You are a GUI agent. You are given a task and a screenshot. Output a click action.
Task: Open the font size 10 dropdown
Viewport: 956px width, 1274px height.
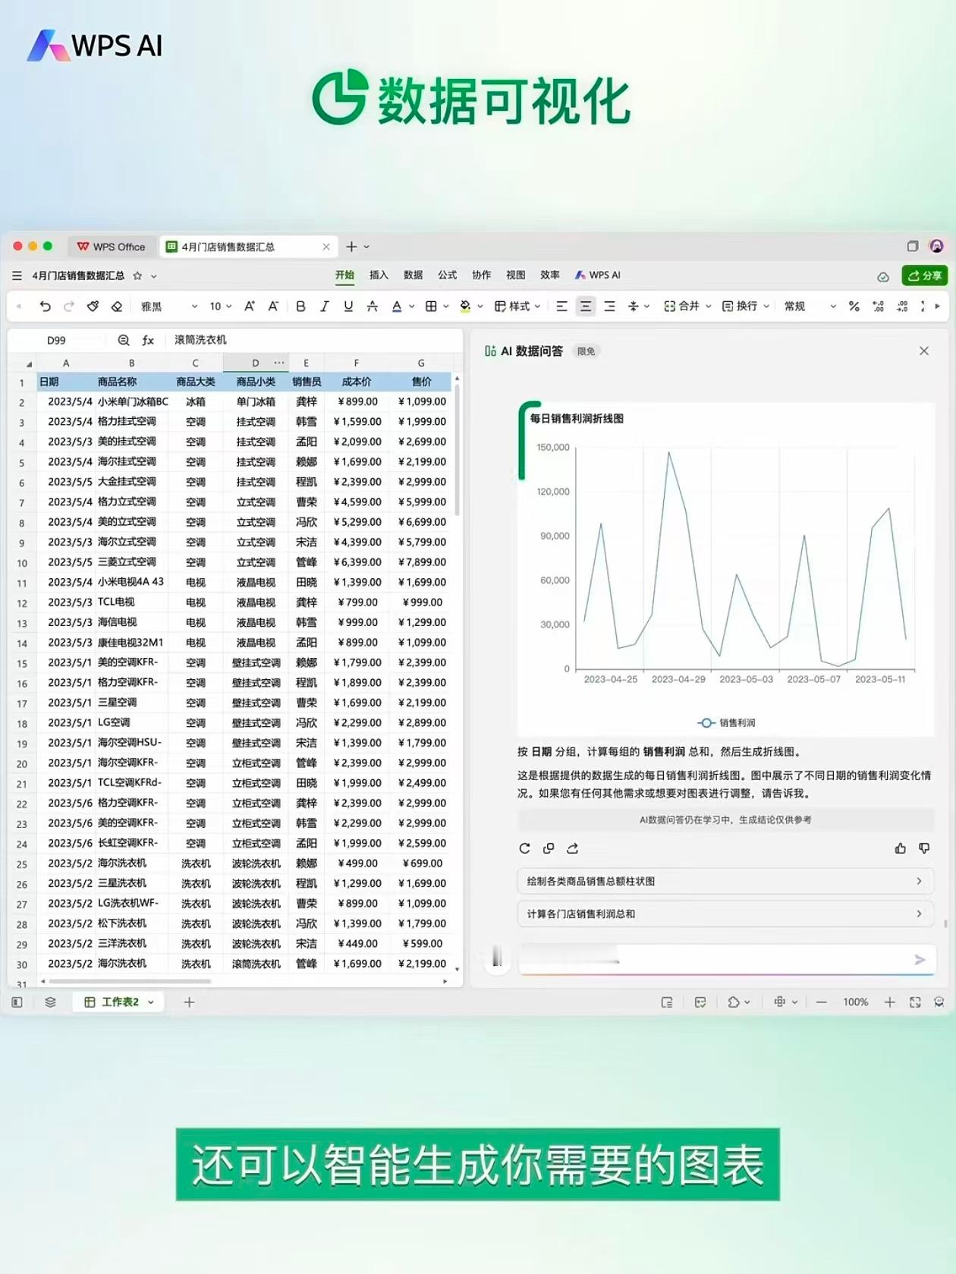(x=221, y=306)
